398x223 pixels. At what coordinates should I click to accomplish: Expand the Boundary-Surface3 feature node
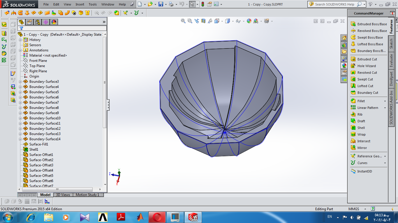pyautogui.click(x=20, y=82)
